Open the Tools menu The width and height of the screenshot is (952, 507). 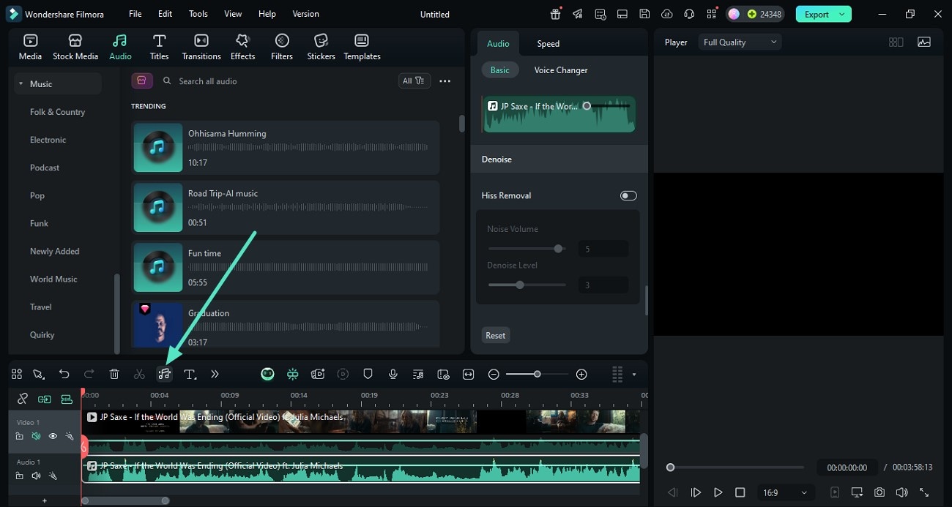coord(198,14)
